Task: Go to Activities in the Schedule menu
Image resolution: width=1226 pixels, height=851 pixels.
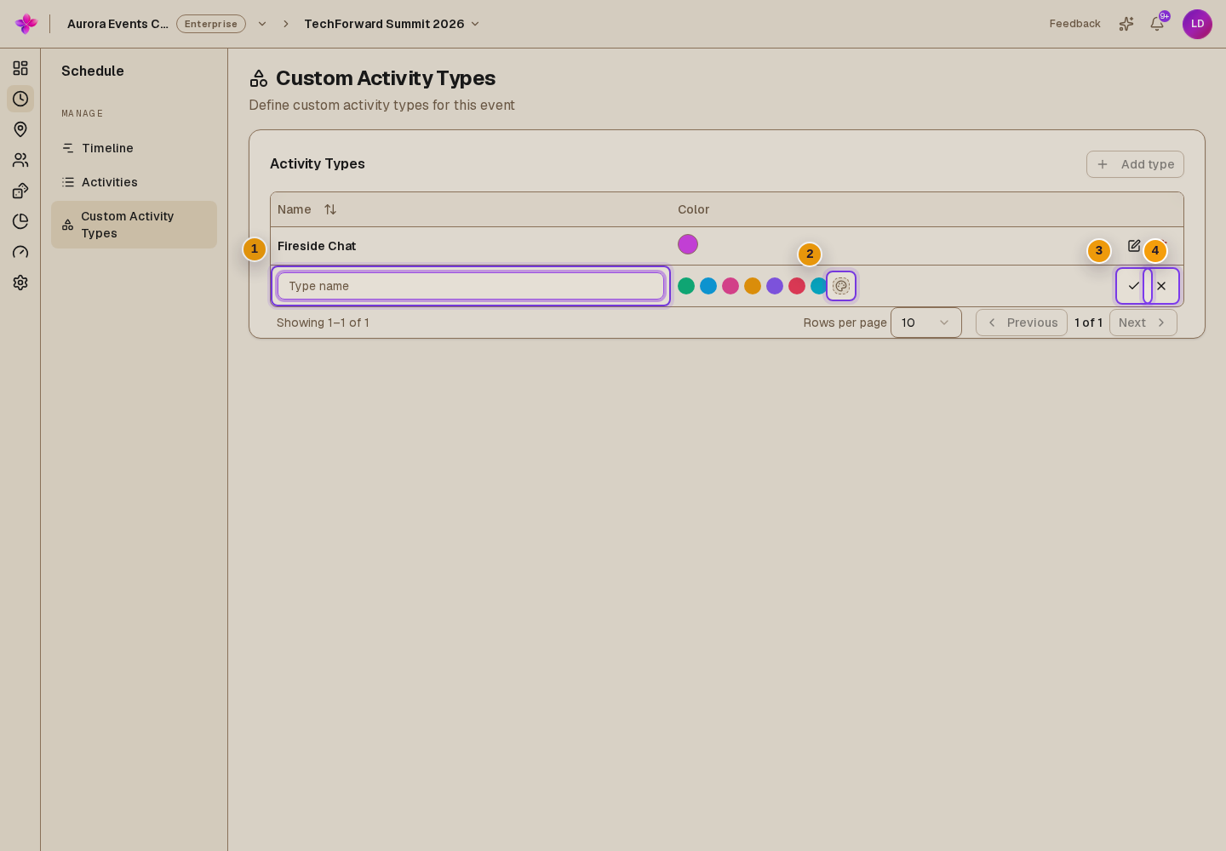Action: (135, 182)
